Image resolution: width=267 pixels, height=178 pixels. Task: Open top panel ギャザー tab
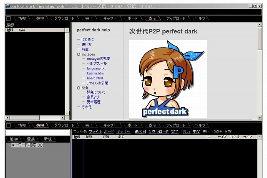tap(110, 18)
